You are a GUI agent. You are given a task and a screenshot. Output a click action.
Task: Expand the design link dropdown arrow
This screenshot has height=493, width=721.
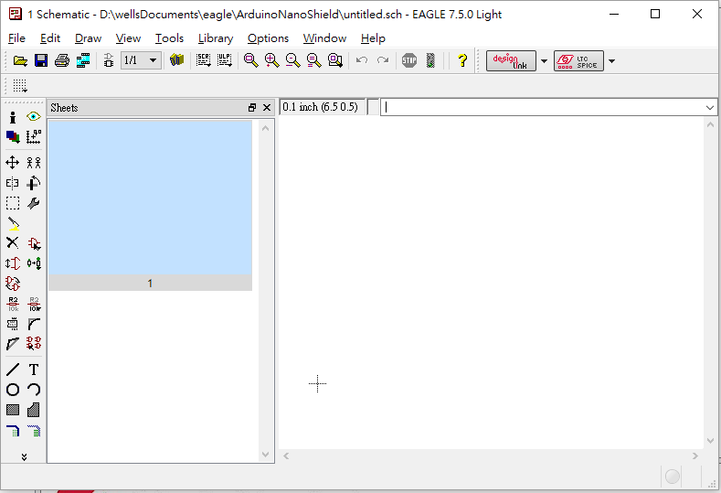(x=544, y=61)
